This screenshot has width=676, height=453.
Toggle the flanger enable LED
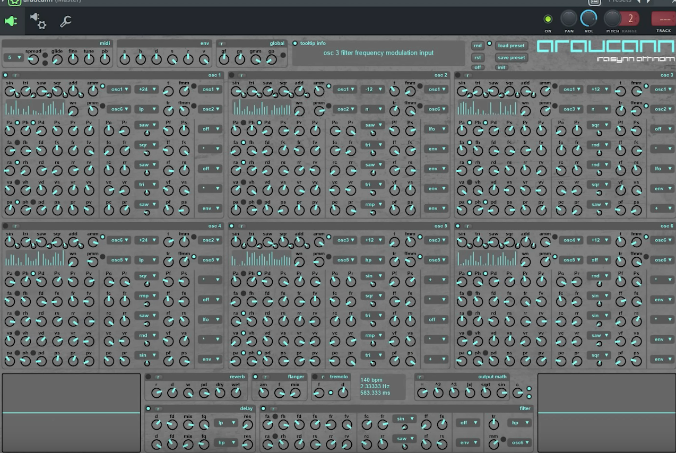click(256, 377)
